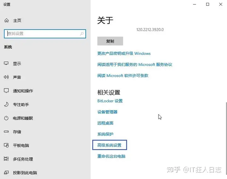Click the notifications speech-bubble icon

click(x=6, y=91)
